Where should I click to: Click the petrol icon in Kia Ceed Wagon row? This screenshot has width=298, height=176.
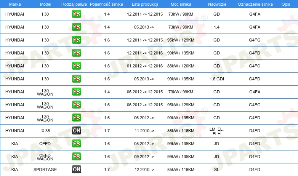pos(76,157)
